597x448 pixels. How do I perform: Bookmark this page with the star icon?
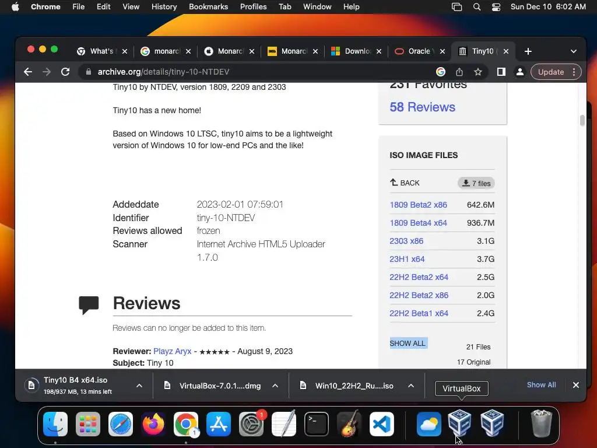[x=478, y=72]
